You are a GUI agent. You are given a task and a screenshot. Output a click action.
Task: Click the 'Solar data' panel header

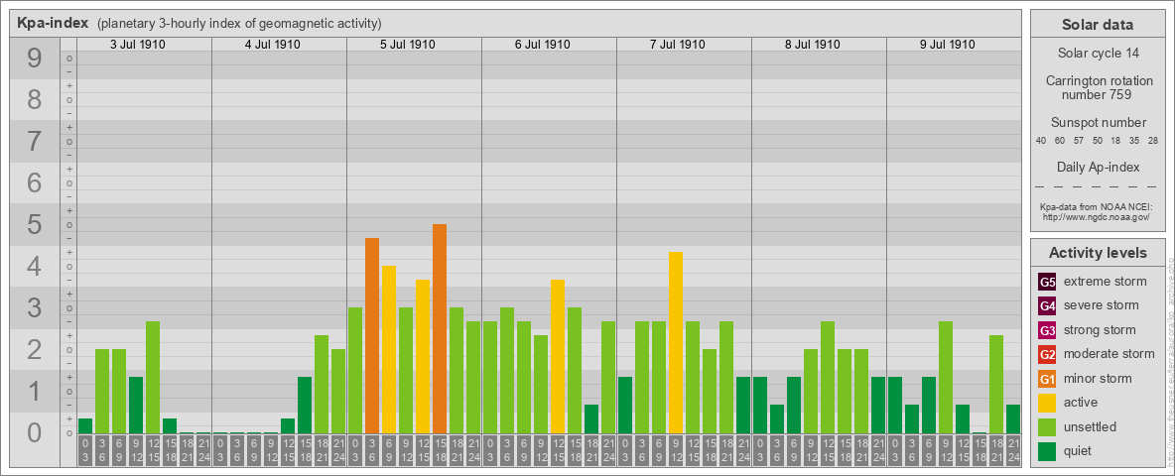pos(1098,25)
